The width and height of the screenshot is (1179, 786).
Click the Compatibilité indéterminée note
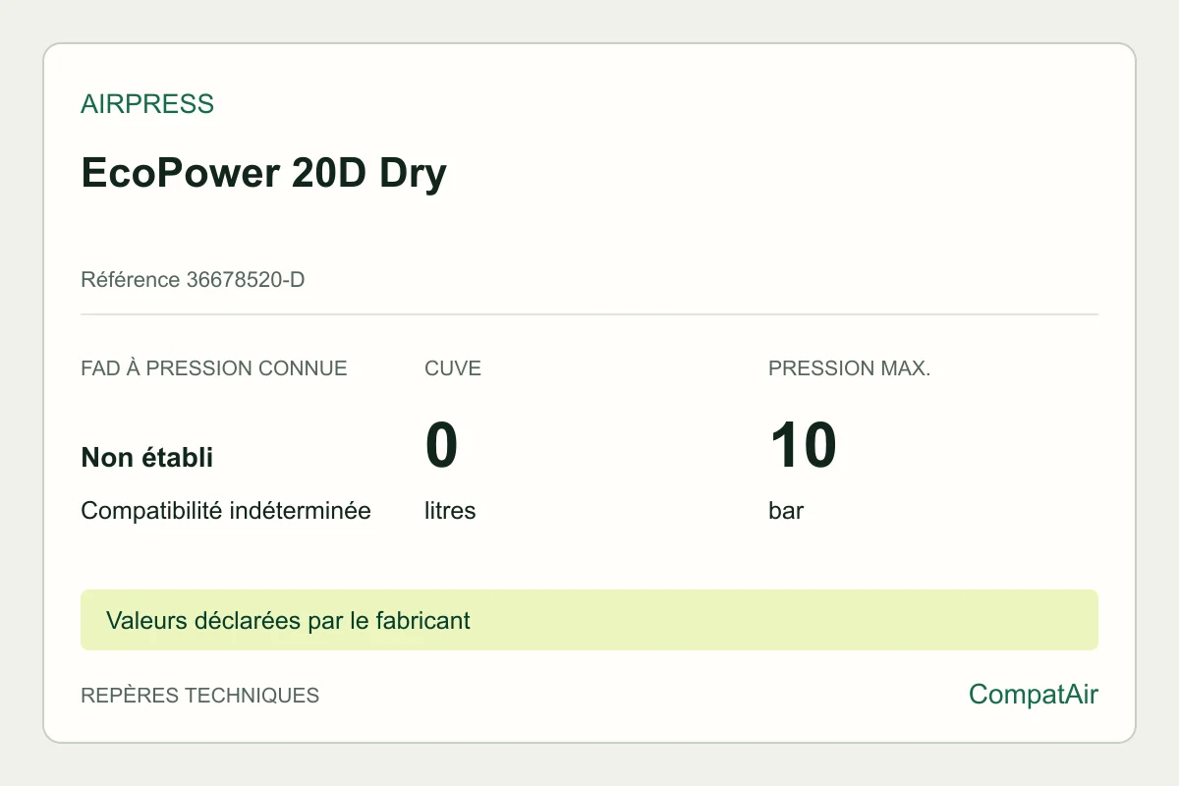[x=226, y=511]
